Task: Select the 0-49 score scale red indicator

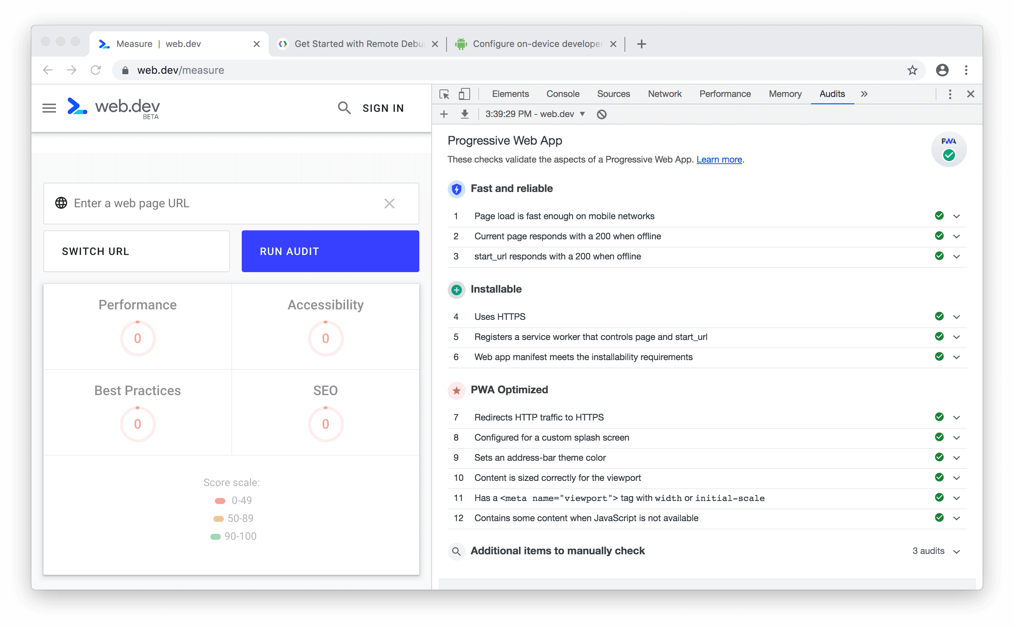Action: [x=220, y=500]
